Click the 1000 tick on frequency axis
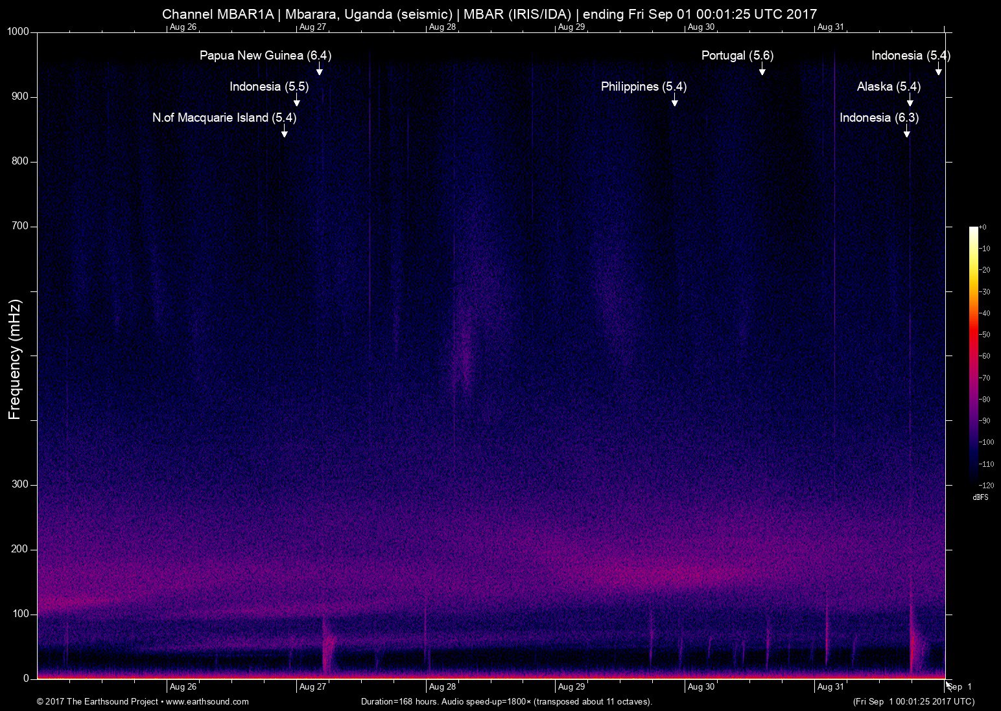This screenshot has width=1001, height=711. 18,32
